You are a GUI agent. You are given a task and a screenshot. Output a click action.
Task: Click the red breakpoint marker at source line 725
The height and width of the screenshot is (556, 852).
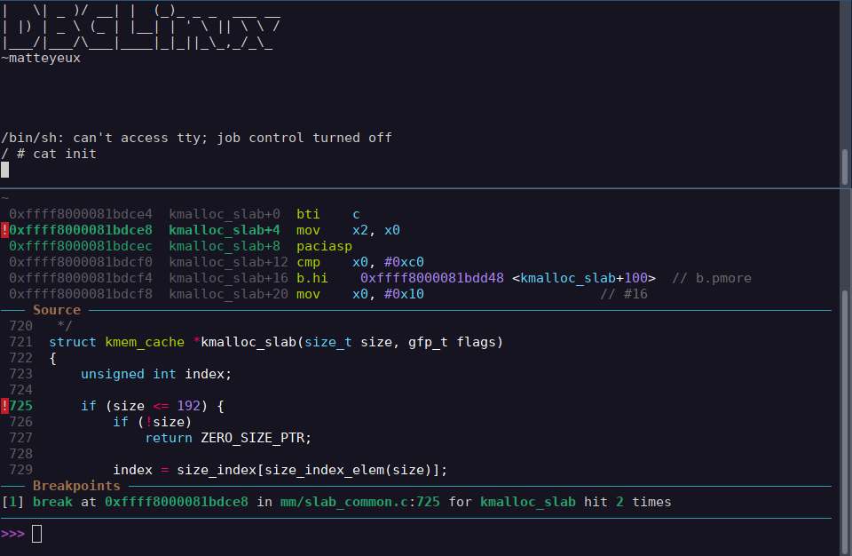coord(5,406)
